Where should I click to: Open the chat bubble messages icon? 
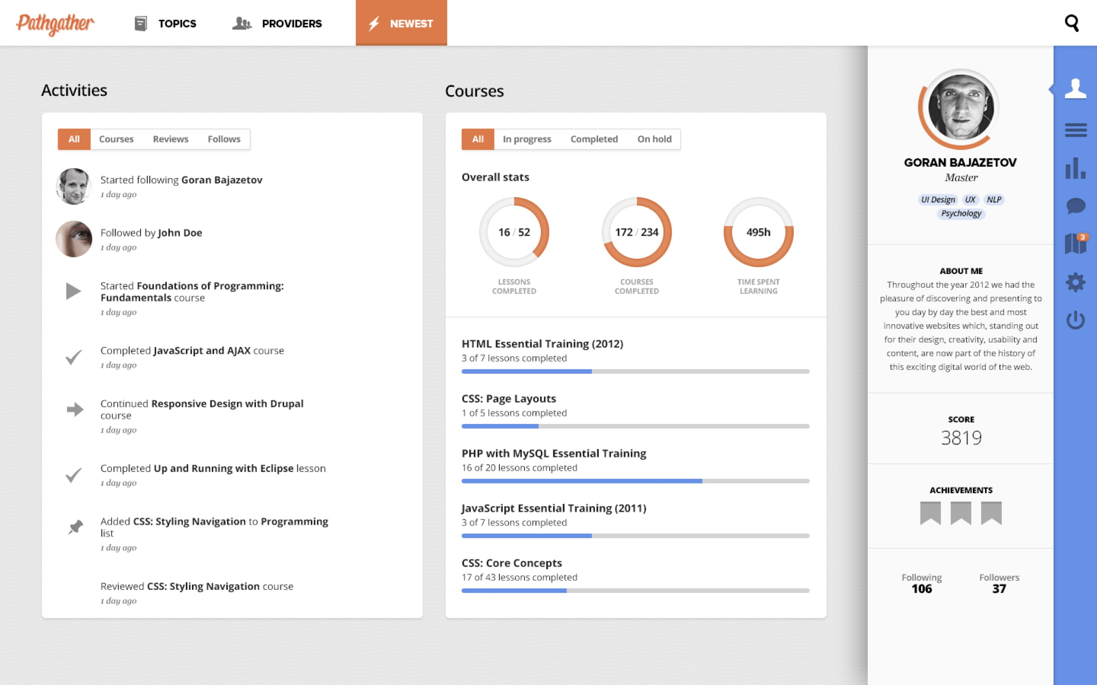pyautogui.click(x=1075, y=206)
